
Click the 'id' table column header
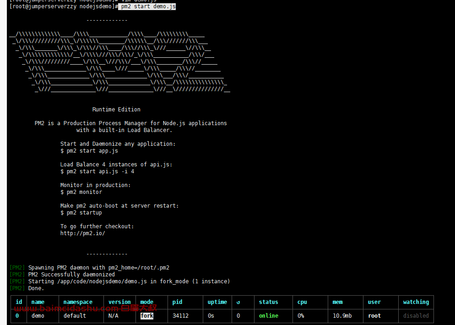19,302
